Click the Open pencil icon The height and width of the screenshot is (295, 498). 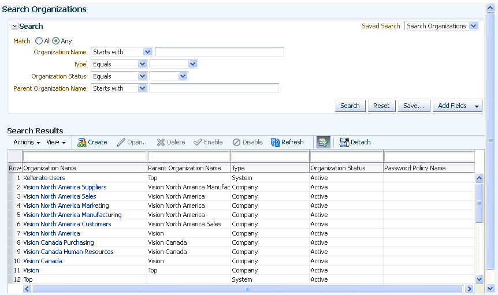tap(121, 143)
